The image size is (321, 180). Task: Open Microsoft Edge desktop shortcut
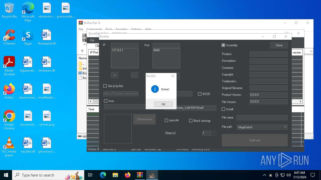(28, 12)
